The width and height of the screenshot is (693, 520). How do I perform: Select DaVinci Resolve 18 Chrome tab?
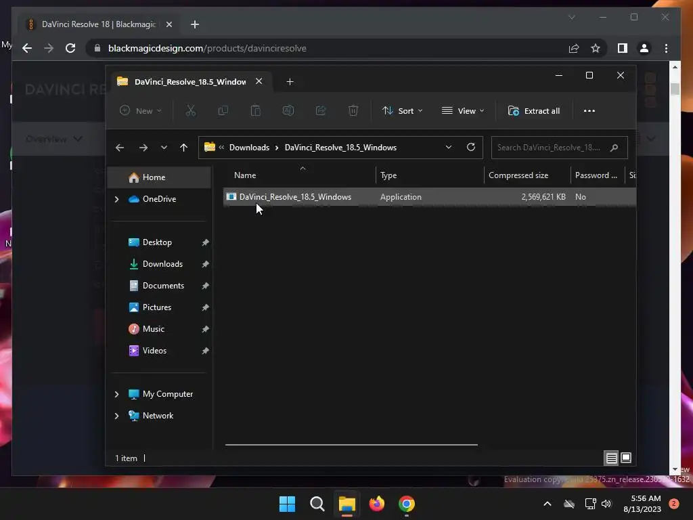pyautogui.click(x=98, y=24)
